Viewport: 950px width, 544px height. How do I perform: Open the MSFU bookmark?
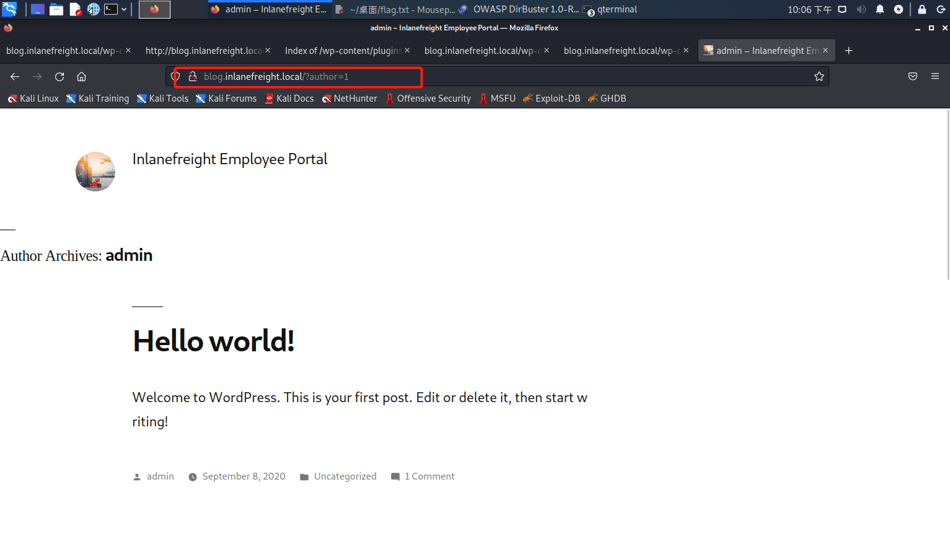click(497, 99)
